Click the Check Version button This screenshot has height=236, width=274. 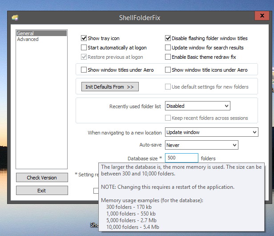[42, 178]
